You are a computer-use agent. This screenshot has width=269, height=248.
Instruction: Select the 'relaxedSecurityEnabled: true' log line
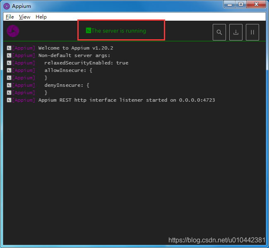pyautogui.click(x=86, y=63)
